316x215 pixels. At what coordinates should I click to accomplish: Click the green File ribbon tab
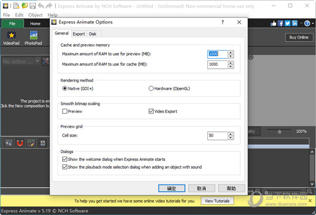tap(12, 24)
